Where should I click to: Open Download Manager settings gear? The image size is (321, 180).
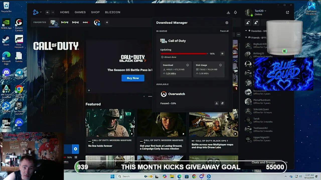tap(227, 23)
